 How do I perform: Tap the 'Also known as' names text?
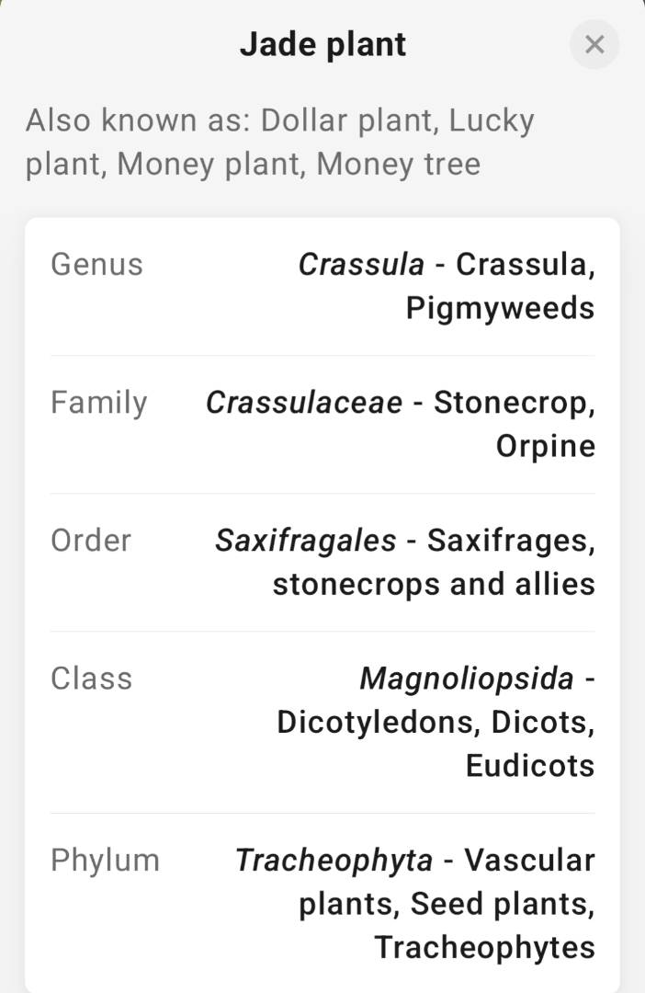click(x=279, y=143)
